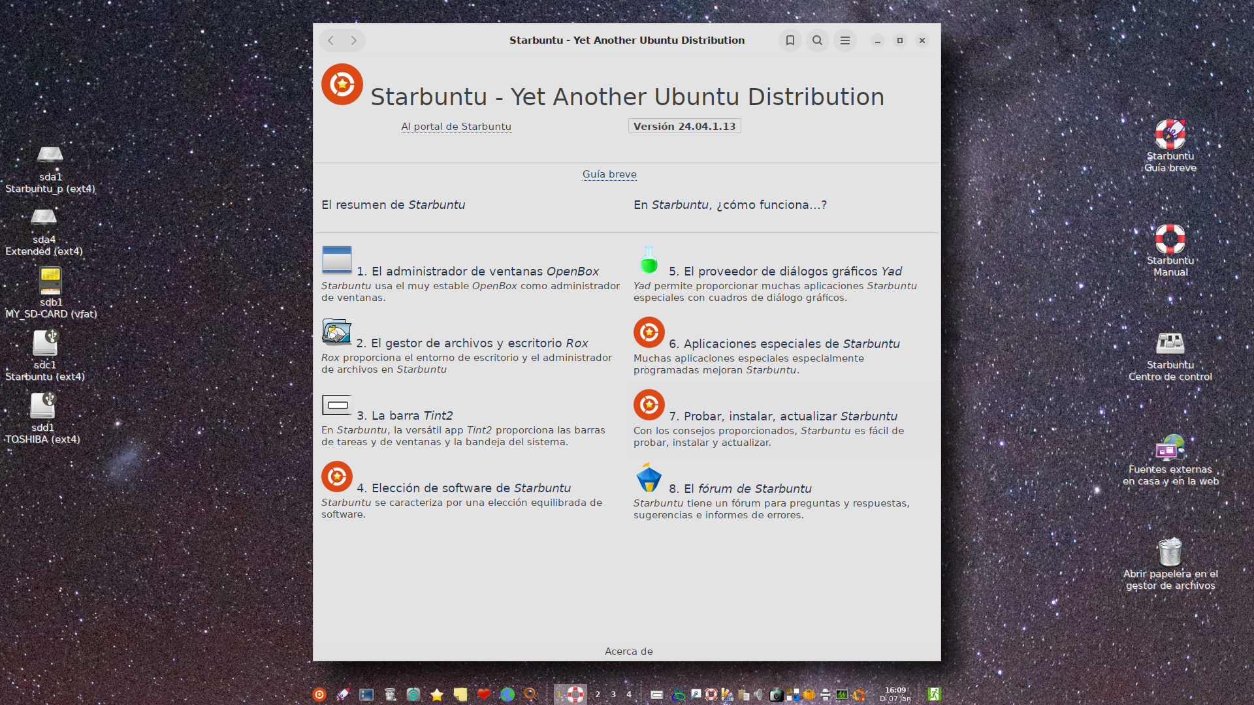Click icon beside 'Aplicaciones especiales de Starbuntu'

(x=649, y=332)
